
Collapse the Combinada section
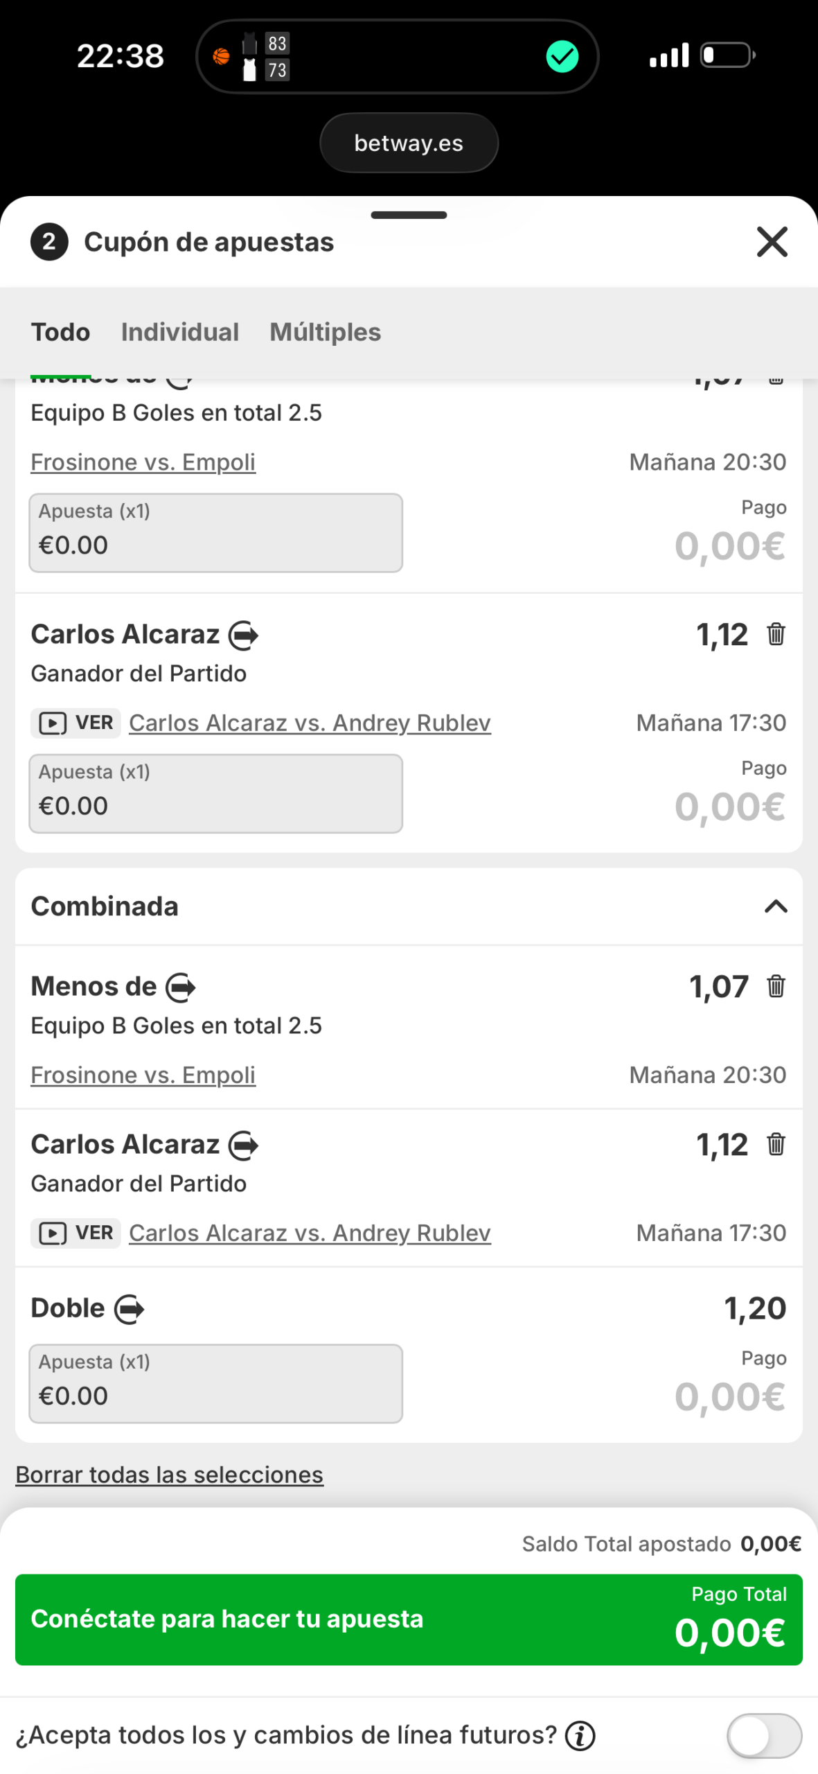click(776, 906)
